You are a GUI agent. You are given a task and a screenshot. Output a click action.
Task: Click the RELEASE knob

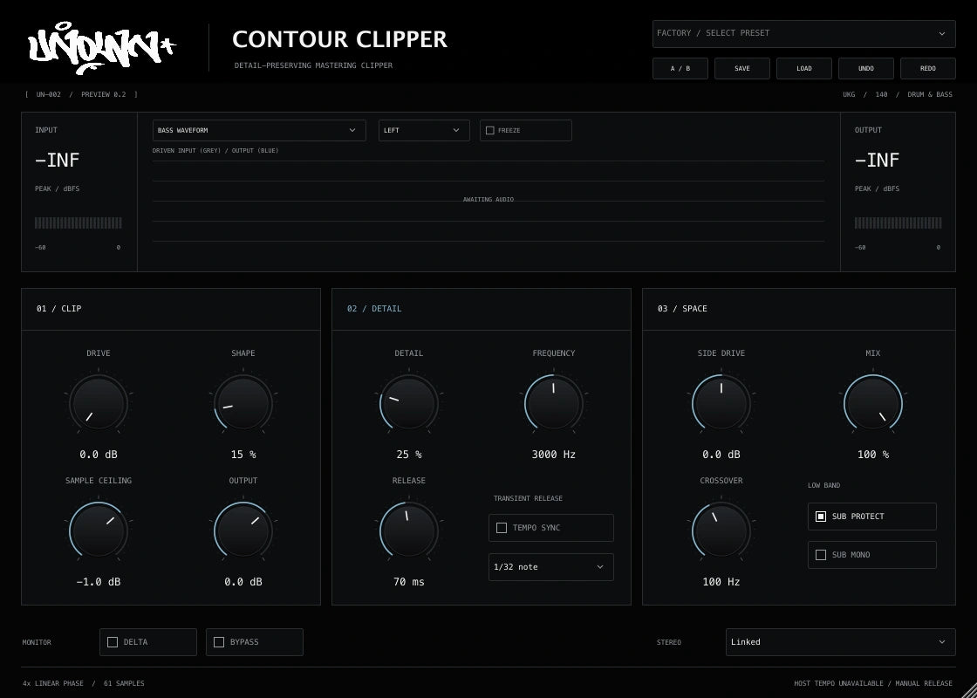(x=409, y=531)
